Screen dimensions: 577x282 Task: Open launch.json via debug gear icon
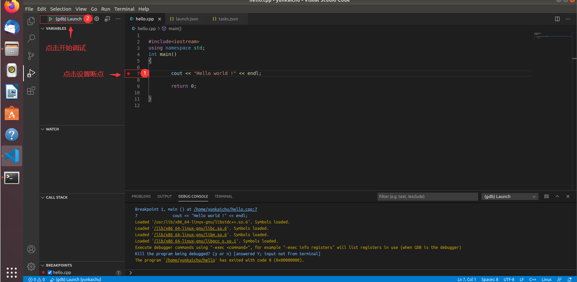97,19
